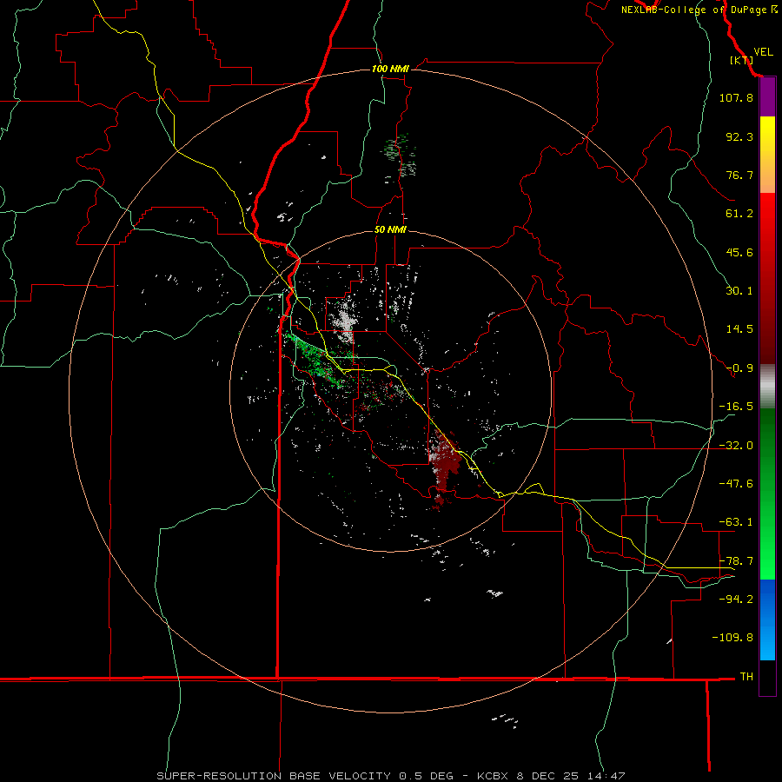
Task: Click the green inbound velocity echo band
Action: pyautogui.click(x=316, y=359)
